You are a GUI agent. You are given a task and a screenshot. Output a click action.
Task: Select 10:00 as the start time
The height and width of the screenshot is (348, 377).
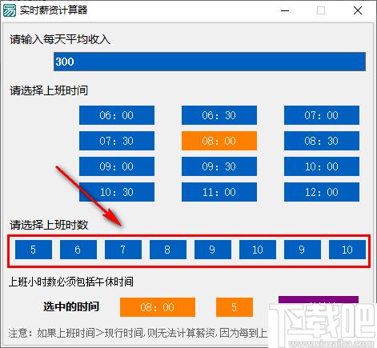322,166
